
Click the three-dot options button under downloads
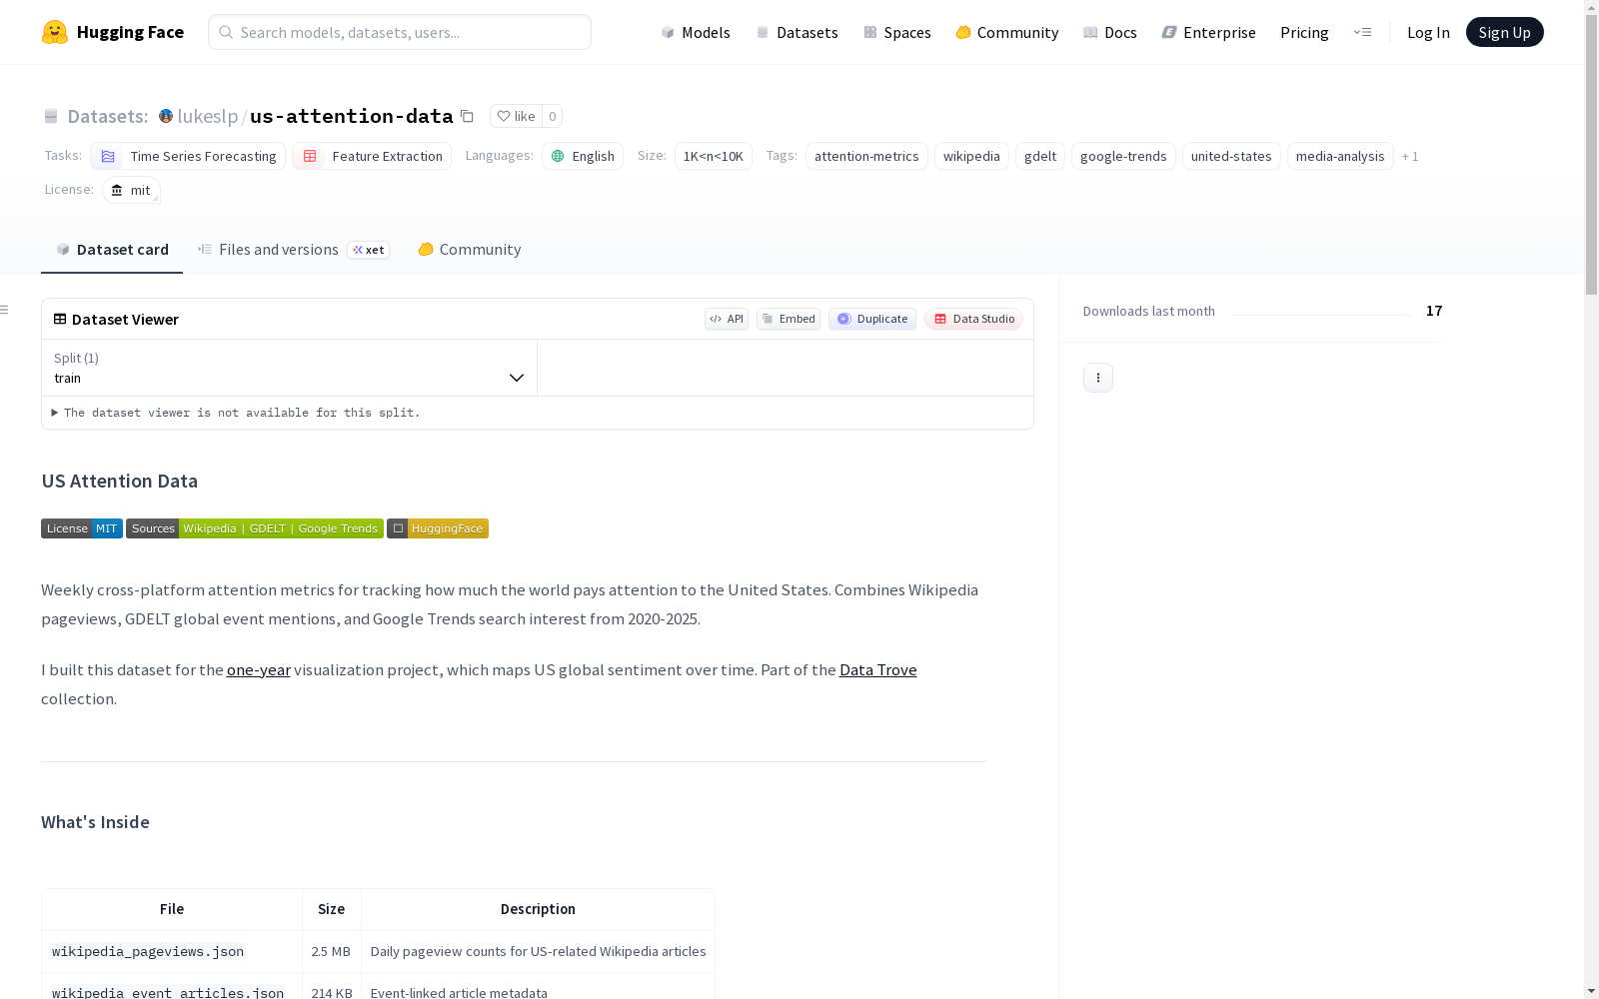pos(1098,378)
